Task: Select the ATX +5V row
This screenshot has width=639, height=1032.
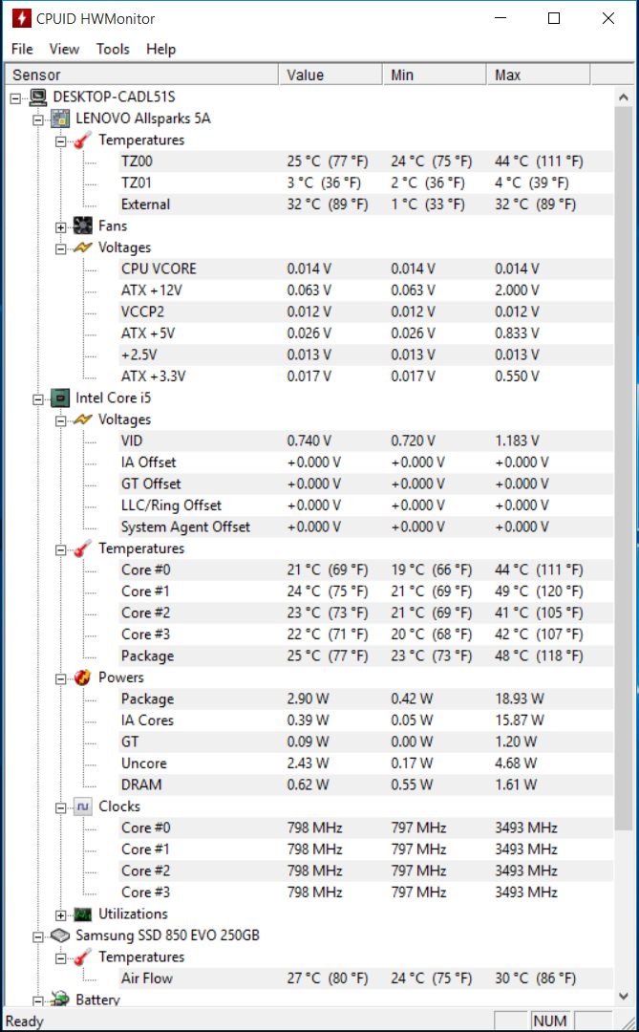Action: pos(365,333)
